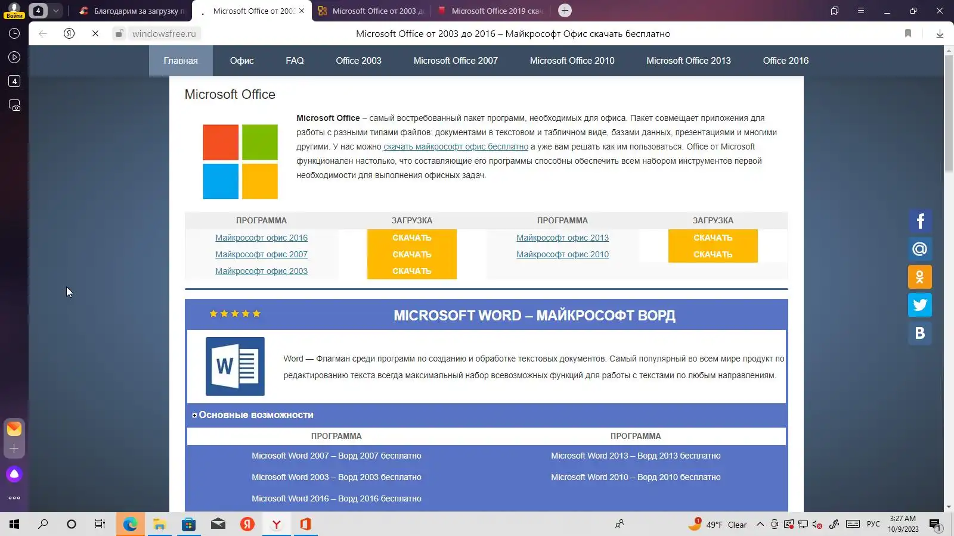Open Microsoft Word 2007 – Ворд 2007 бесплатно
The height and width of the screenshot is (536, 954).
[x=336, y=456]
